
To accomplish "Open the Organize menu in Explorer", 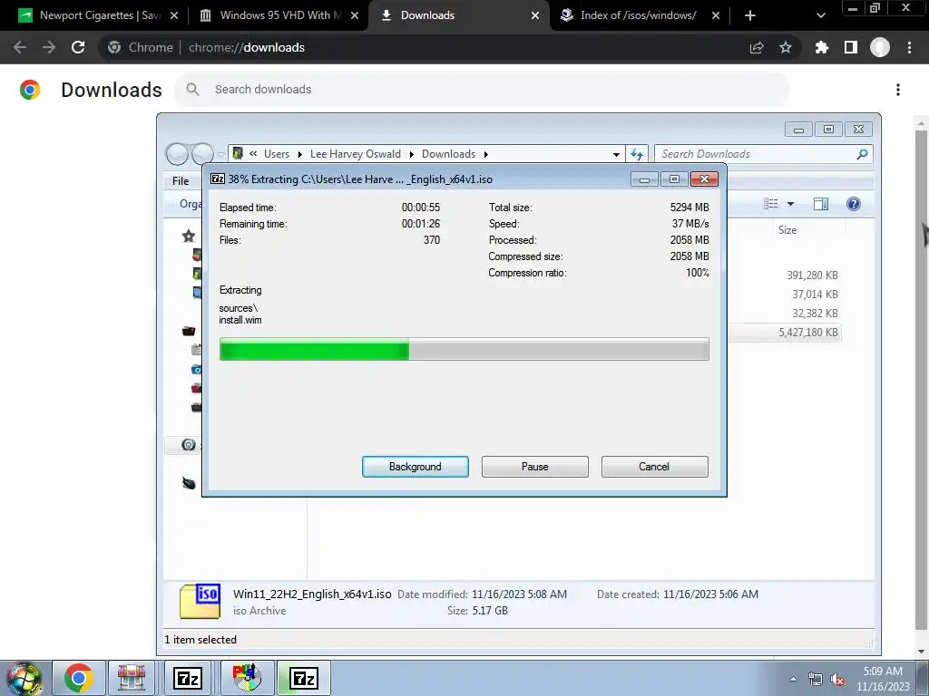I will pos(191,204).
